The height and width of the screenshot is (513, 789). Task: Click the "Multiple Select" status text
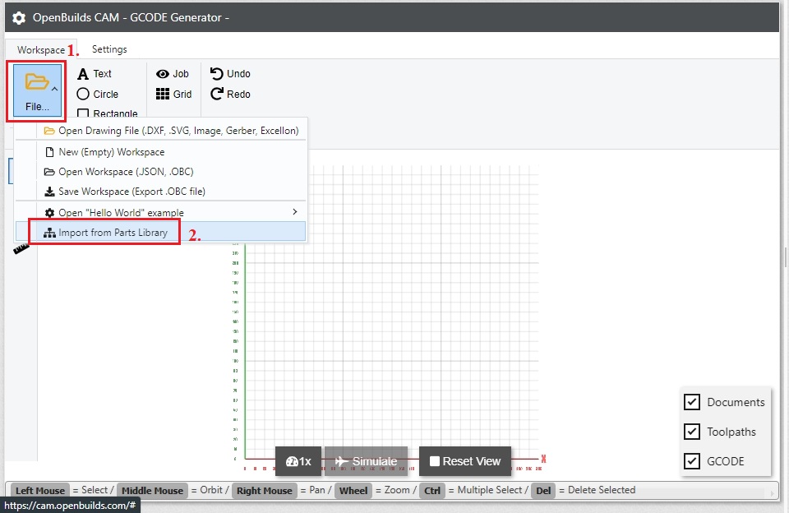(490, 490)
